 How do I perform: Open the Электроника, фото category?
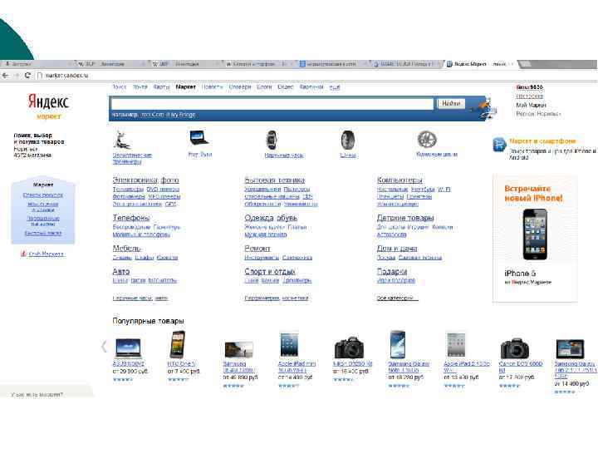click(x=145, y=180)
